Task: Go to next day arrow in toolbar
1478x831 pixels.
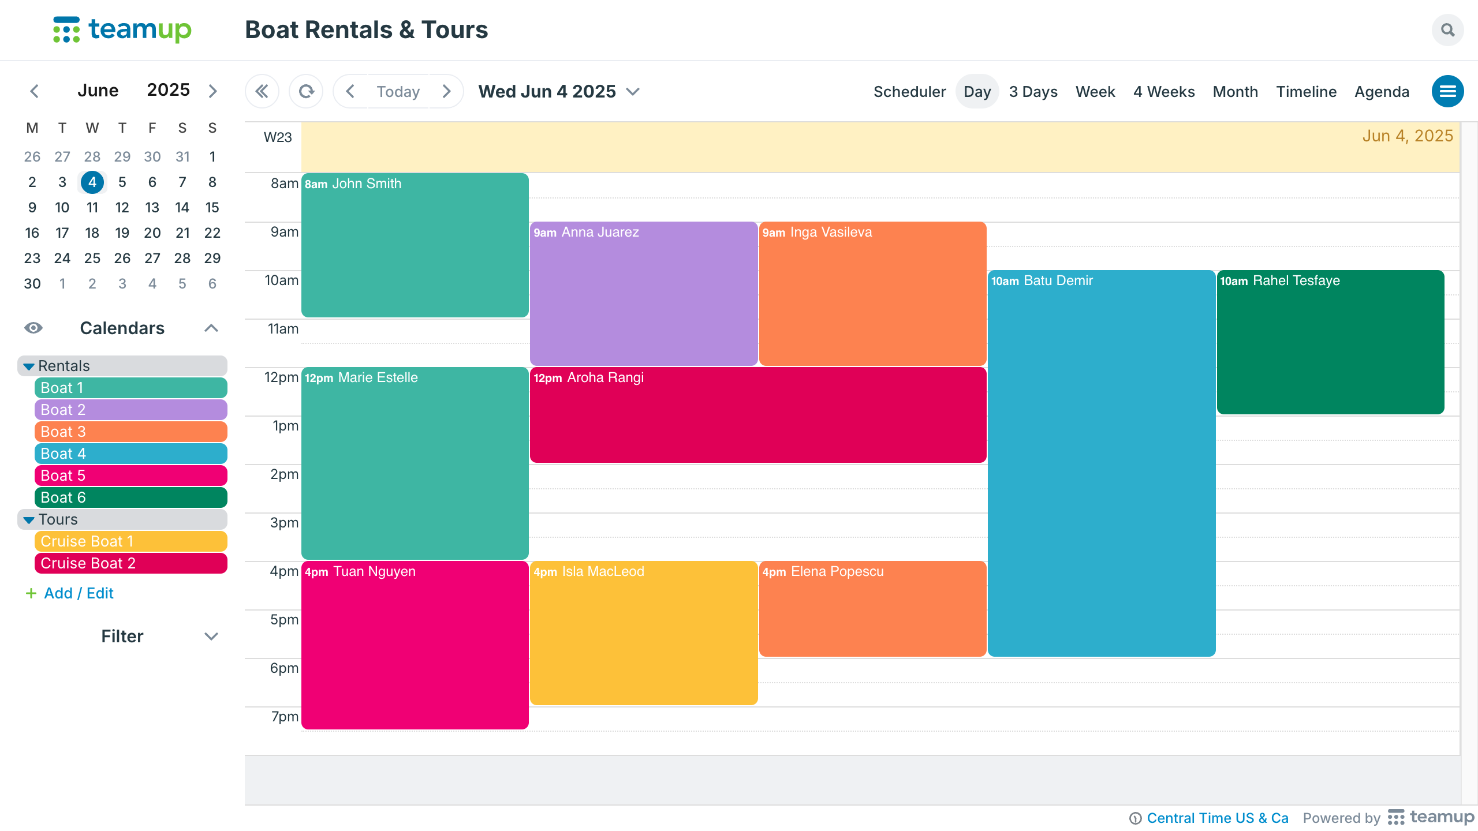Action: 446,91
